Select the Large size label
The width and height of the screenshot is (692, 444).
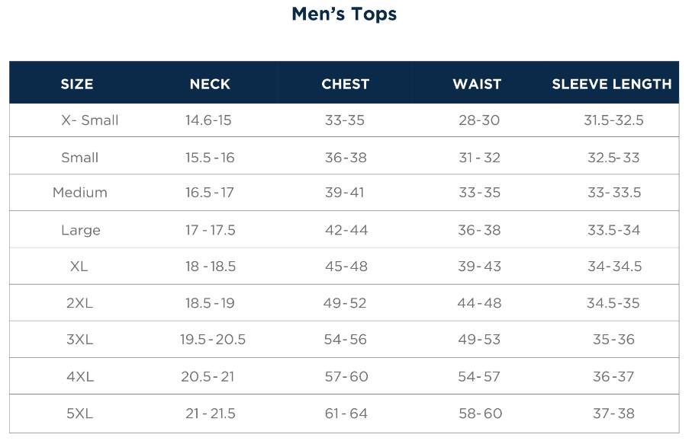[x=81, y=230]
